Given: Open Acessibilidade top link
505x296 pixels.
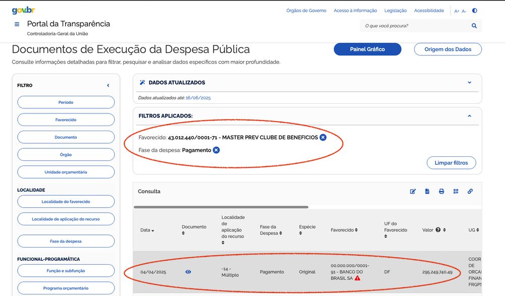Looking at the screenshot, I should tap(429, 11).
